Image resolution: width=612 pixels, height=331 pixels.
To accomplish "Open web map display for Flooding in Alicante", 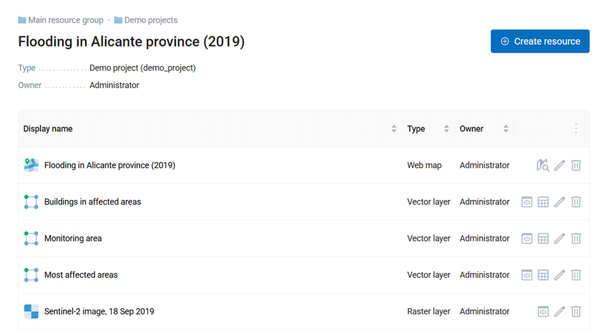I will (x=543, y=166).
